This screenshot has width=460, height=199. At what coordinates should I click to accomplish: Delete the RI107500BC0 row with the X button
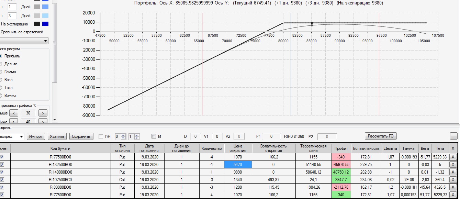click(x=453, y=180)
